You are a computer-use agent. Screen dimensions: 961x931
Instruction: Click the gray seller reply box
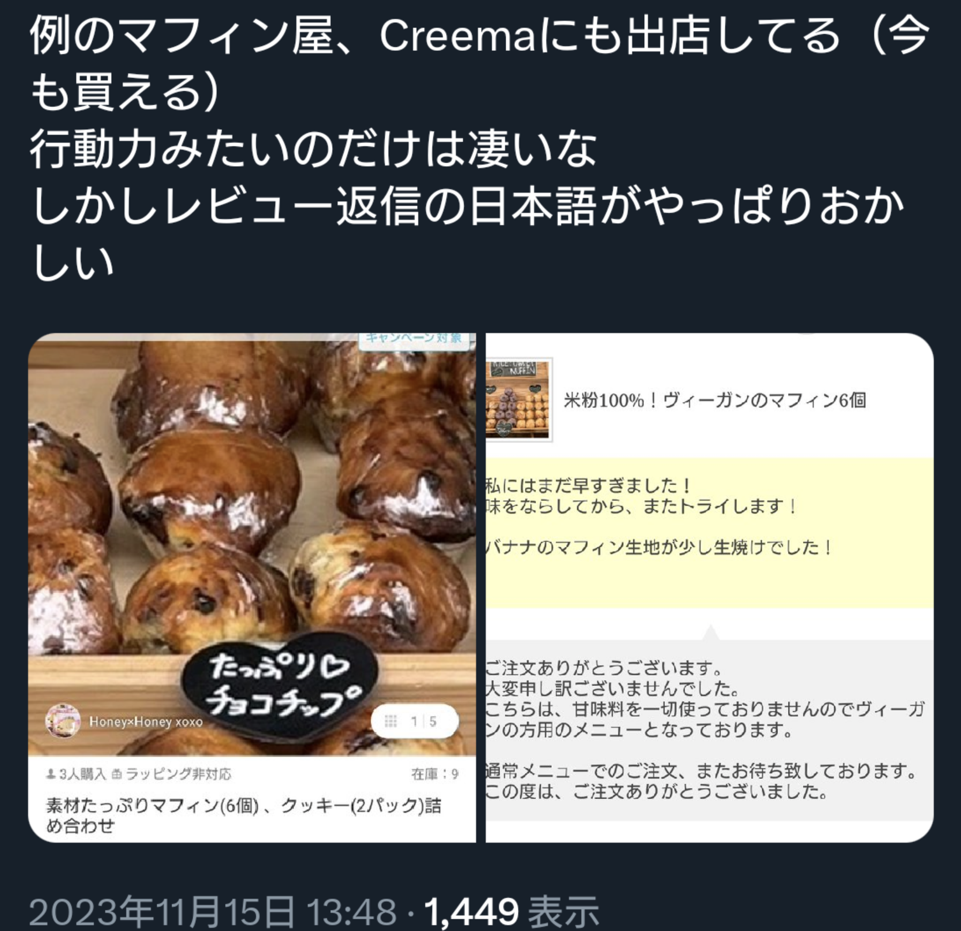point(710,730)
